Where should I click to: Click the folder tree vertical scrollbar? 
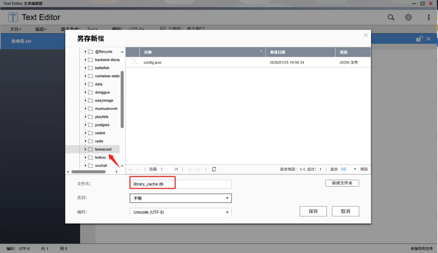point(122,100)
